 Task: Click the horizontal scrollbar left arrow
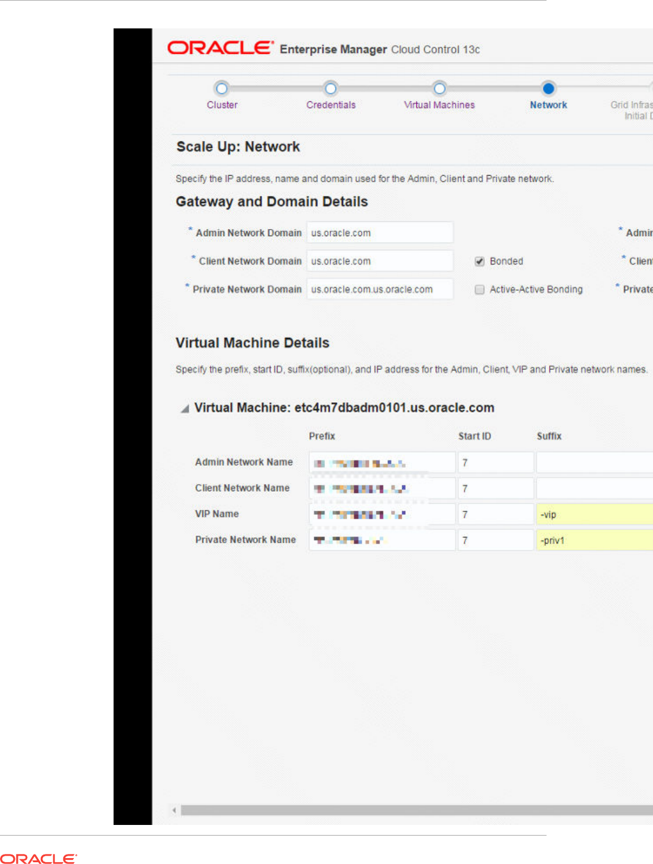[x=174, y=810]
